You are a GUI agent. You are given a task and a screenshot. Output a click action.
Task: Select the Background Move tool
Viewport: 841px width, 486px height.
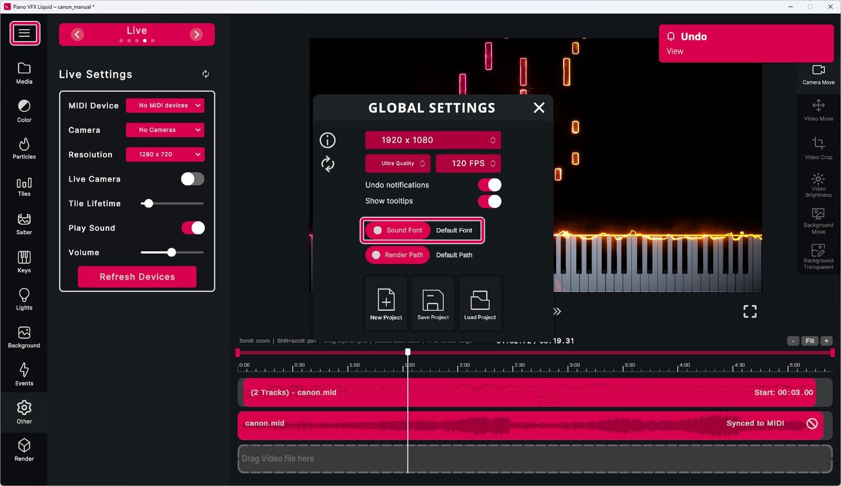(x=818, y=221)
